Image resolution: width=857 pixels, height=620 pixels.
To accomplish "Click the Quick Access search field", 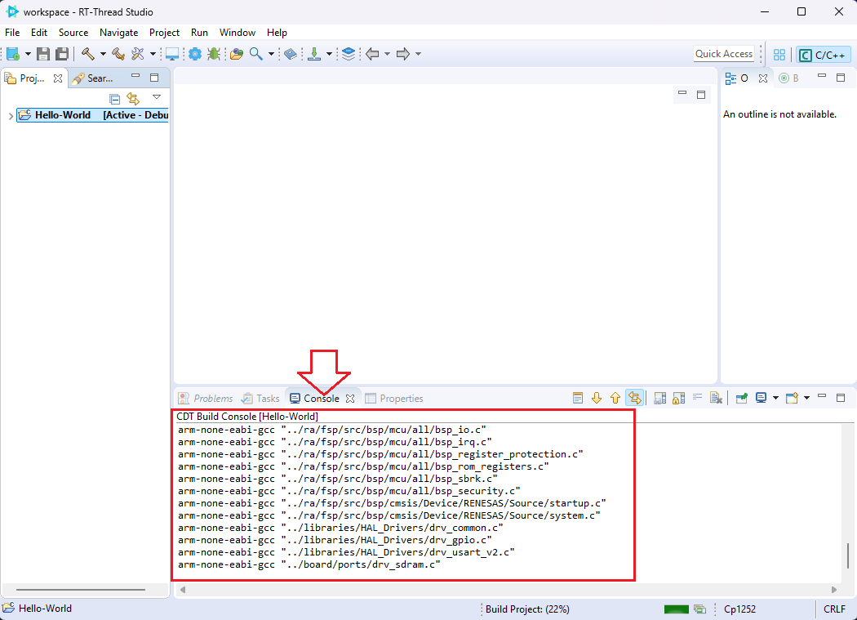I will 723,54.
